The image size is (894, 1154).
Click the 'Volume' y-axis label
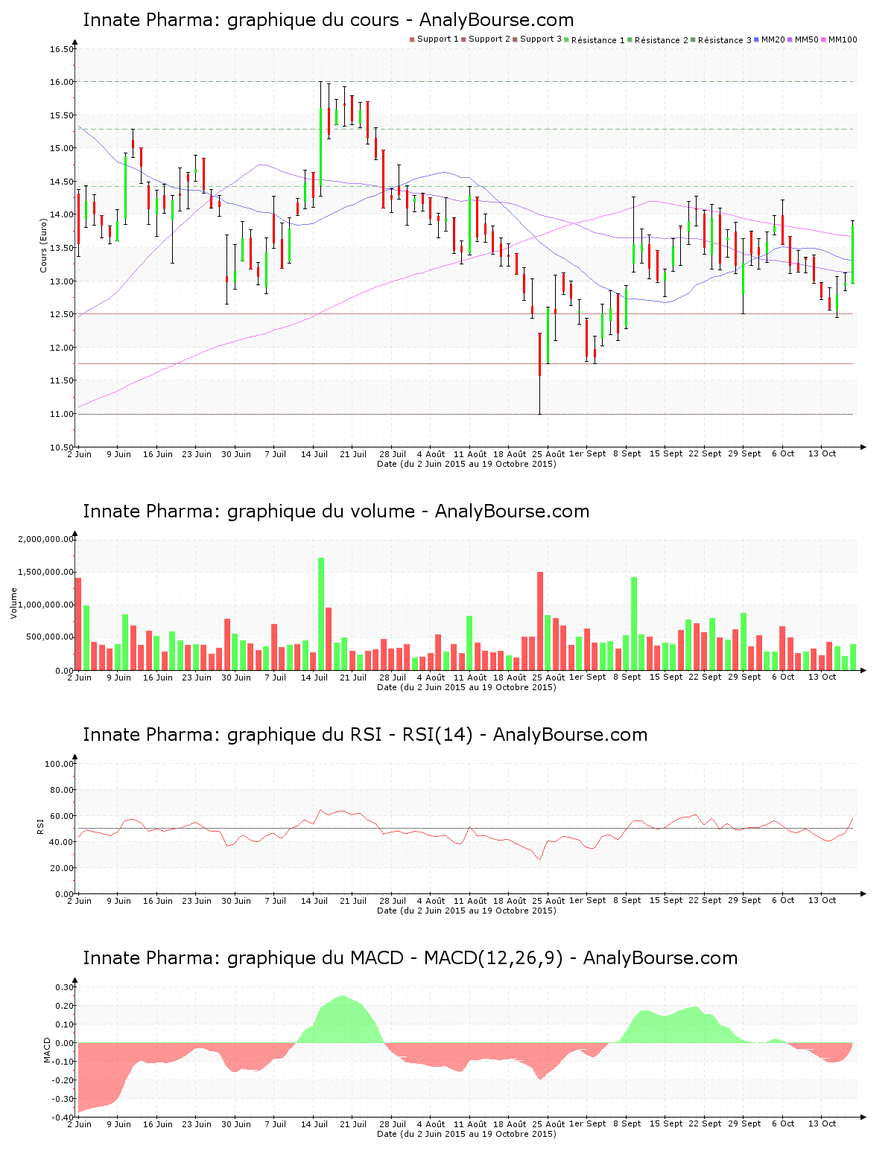pos(13,603)
